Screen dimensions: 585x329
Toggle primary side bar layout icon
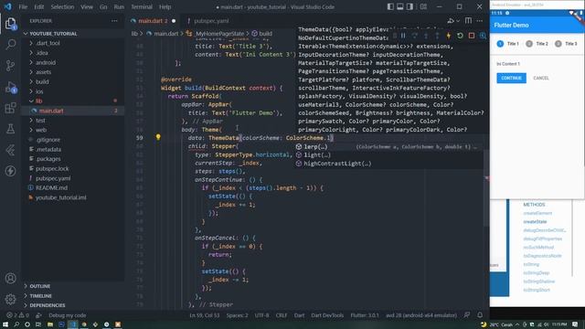click(390, 6)
